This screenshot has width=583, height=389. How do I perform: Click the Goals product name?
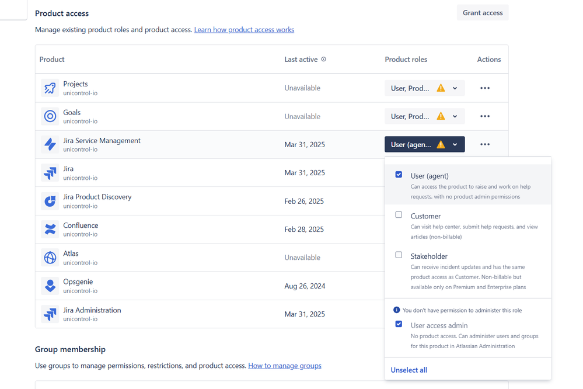click(x=72, y=112)
